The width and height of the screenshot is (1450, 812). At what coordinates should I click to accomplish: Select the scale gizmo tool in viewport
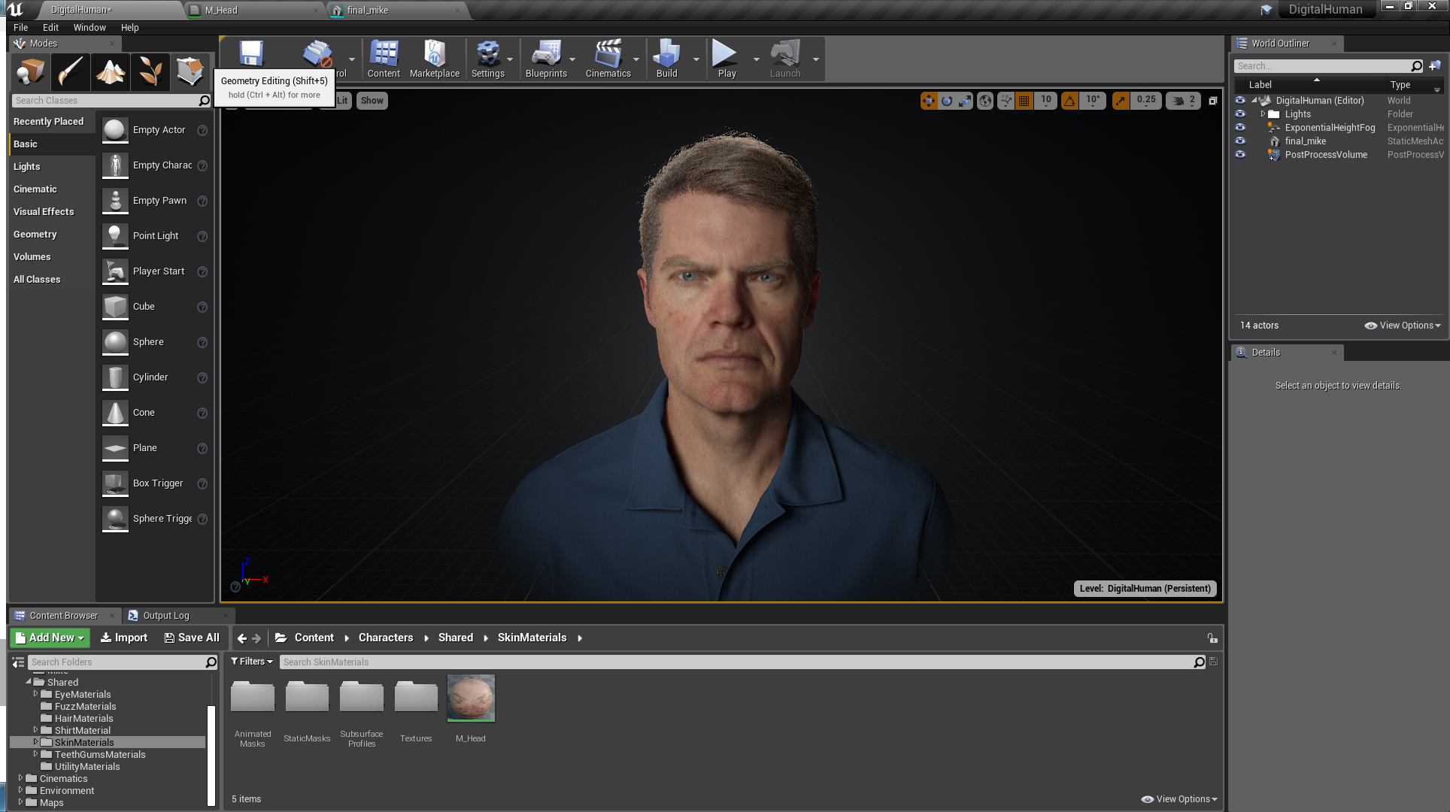pyautogui.click(x=965, y=101)
